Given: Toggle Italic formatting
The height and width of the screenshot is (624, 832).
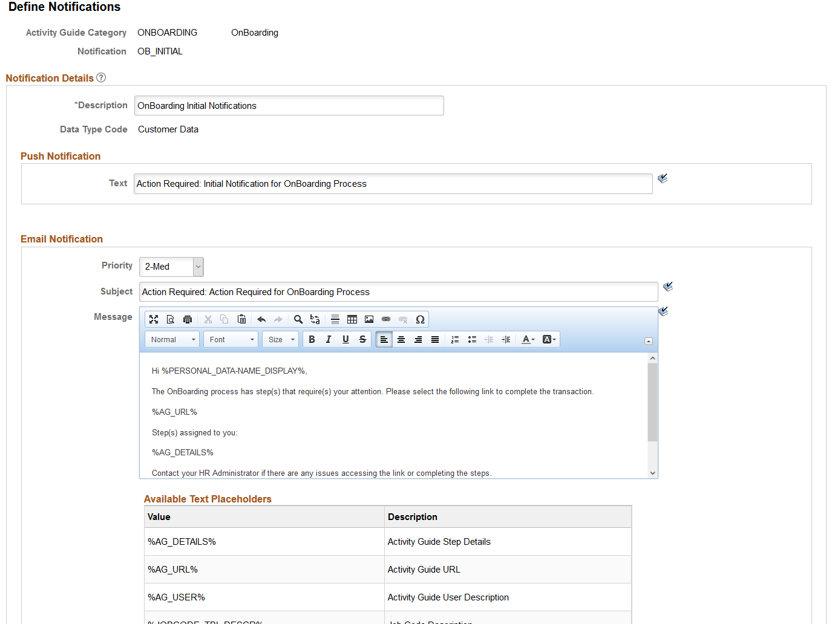Looking at the screenshot, I should 329,339.
